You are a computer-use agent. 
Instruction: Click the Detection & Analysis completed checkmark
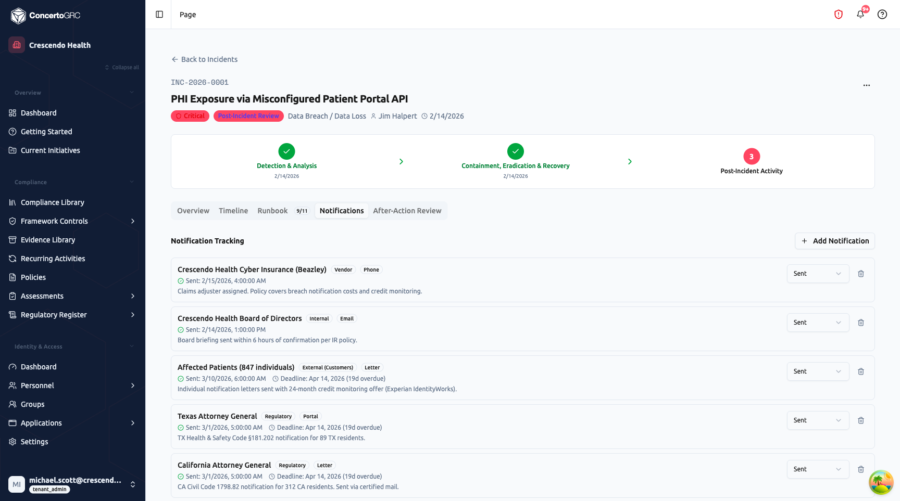[286, 151]
